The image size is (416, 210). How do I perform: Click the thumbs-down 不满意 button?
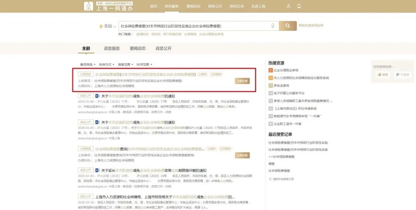click(403, 74)
